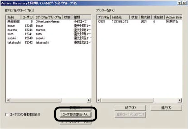Screen dimensions: 188x129
Task: Click right scroll arrow of printer list
Action: [x=180, y=100]
